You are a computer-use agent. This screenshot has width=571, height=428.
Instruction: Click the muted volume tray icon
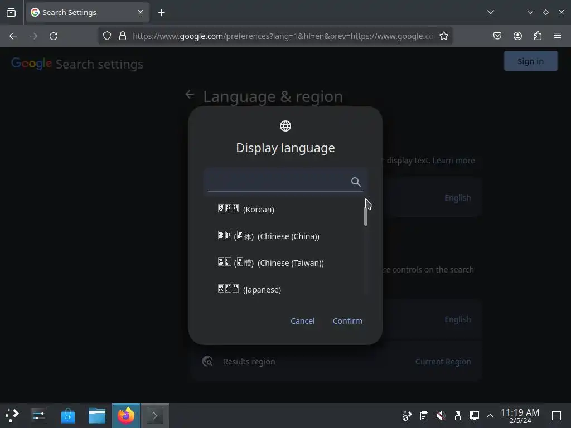pyautogui.click(x=441, y=416)
